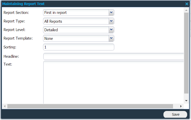Focus the Sorting input field
This screenshot has height=120, width=191.
(x=79, y=47)
